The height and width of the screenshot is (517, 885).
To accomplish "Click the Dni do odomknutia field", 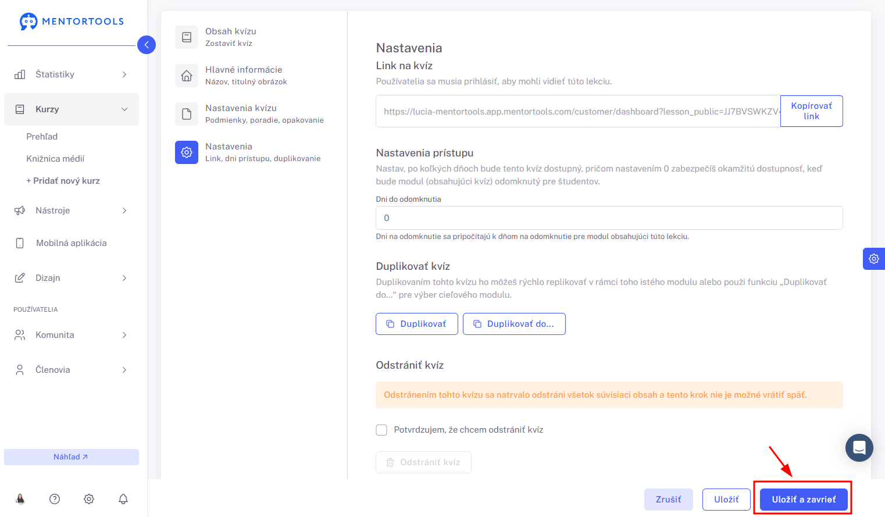I will (x=609, y=218).
